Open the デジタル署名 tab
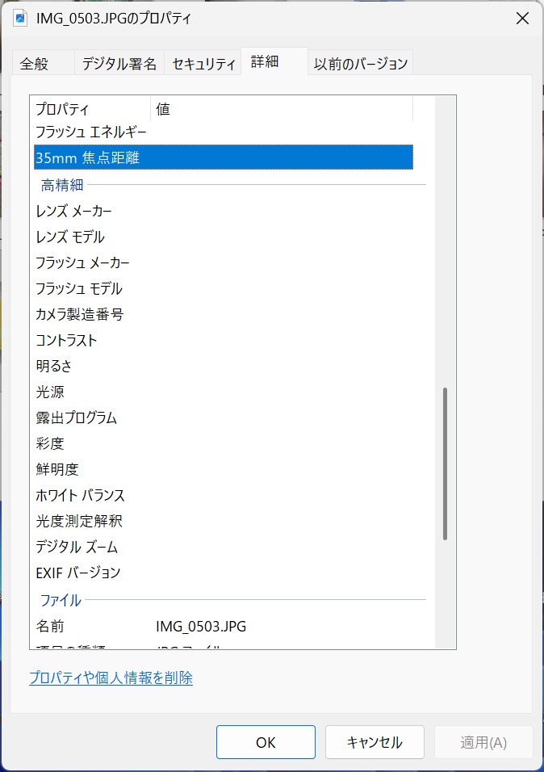This screenshot has height=772, width=544. click(x=119, y=64)
